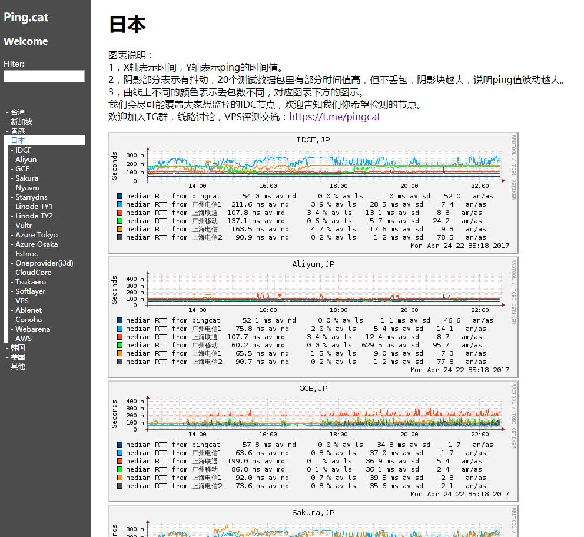This screenshot has width=584, height=537.
Task: Open the t.me/pingcat Telegram link
Action: pyautogui.click(x=334, y=117)
